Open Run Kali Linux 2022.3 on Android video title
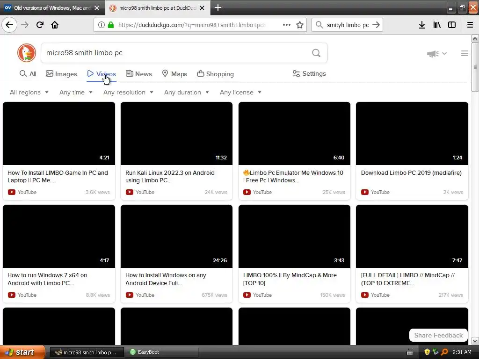479x359 pixels. point(170,176)
